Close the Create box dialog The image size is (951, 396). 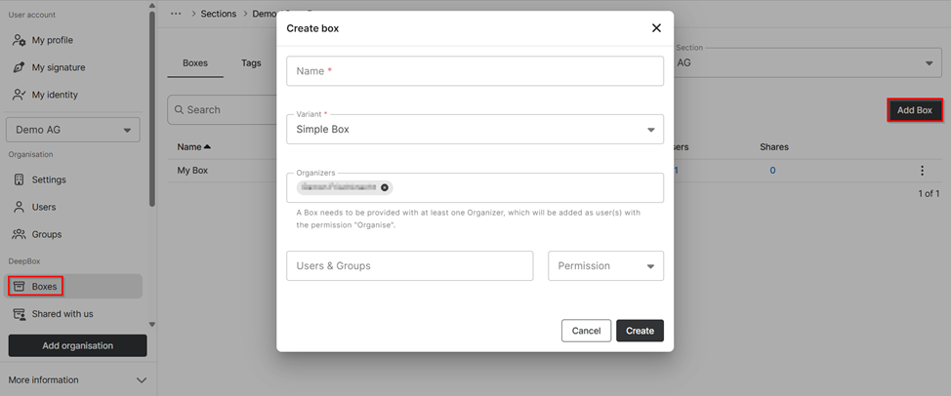click(x=656, y=28)
